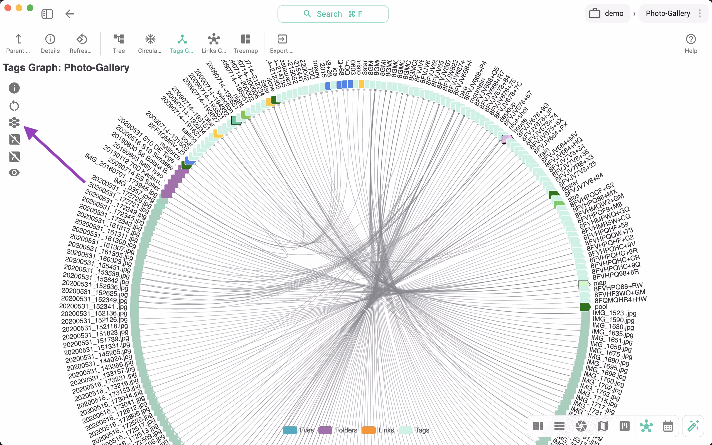Switch to the Links Graph view
712x445 pixels.
pyautogui.click(x=213, y=43)
